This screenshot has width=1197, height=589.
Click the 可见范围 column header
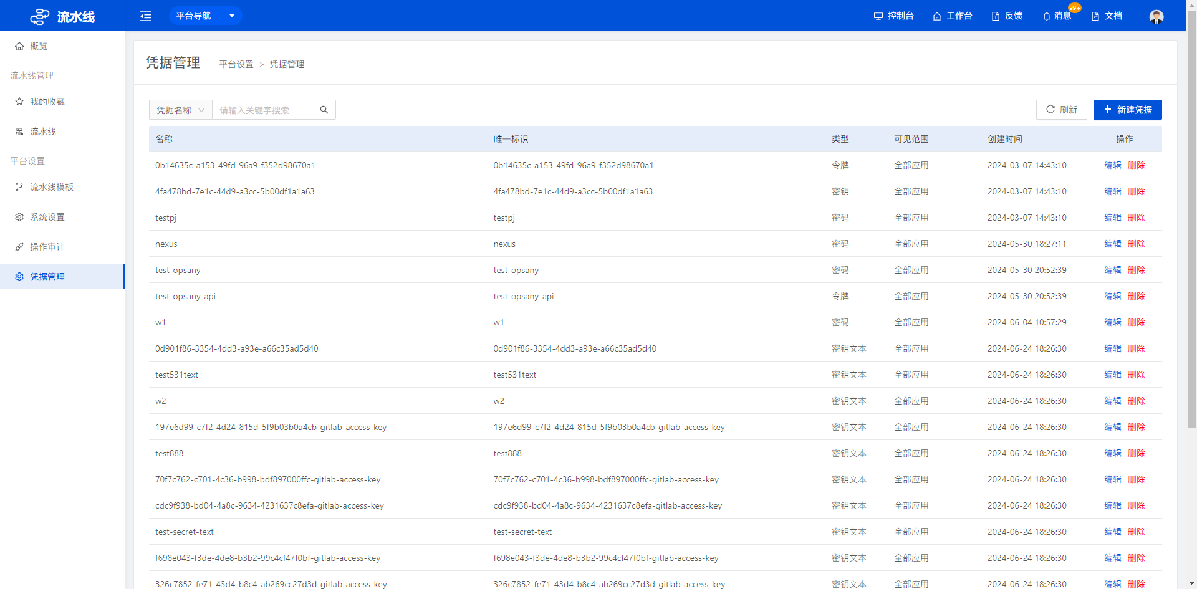click(911, 139)
